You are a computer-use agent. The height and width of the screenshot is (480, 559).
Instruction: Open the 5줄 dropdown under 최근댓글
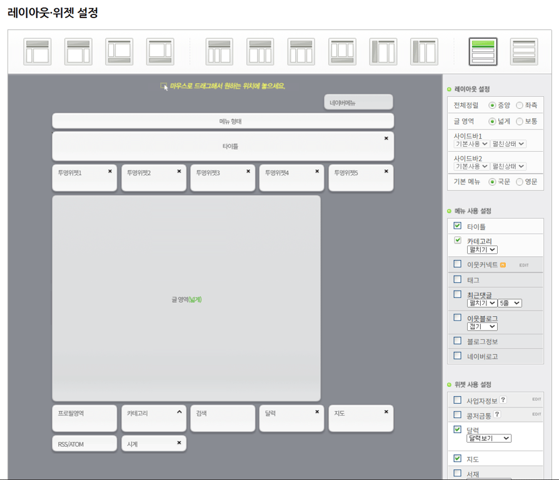[x=510, y=304]
